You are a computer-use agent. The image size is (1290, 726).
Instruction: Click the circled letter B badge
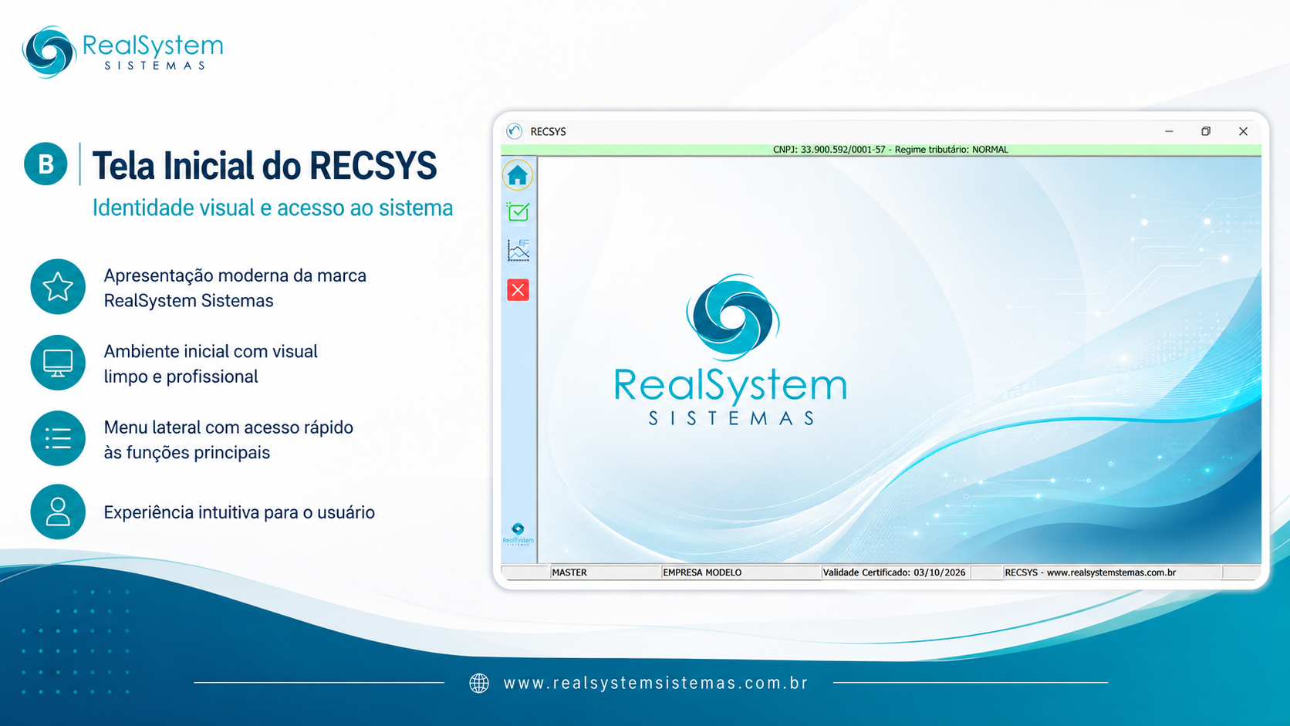[x=46, y=164]
